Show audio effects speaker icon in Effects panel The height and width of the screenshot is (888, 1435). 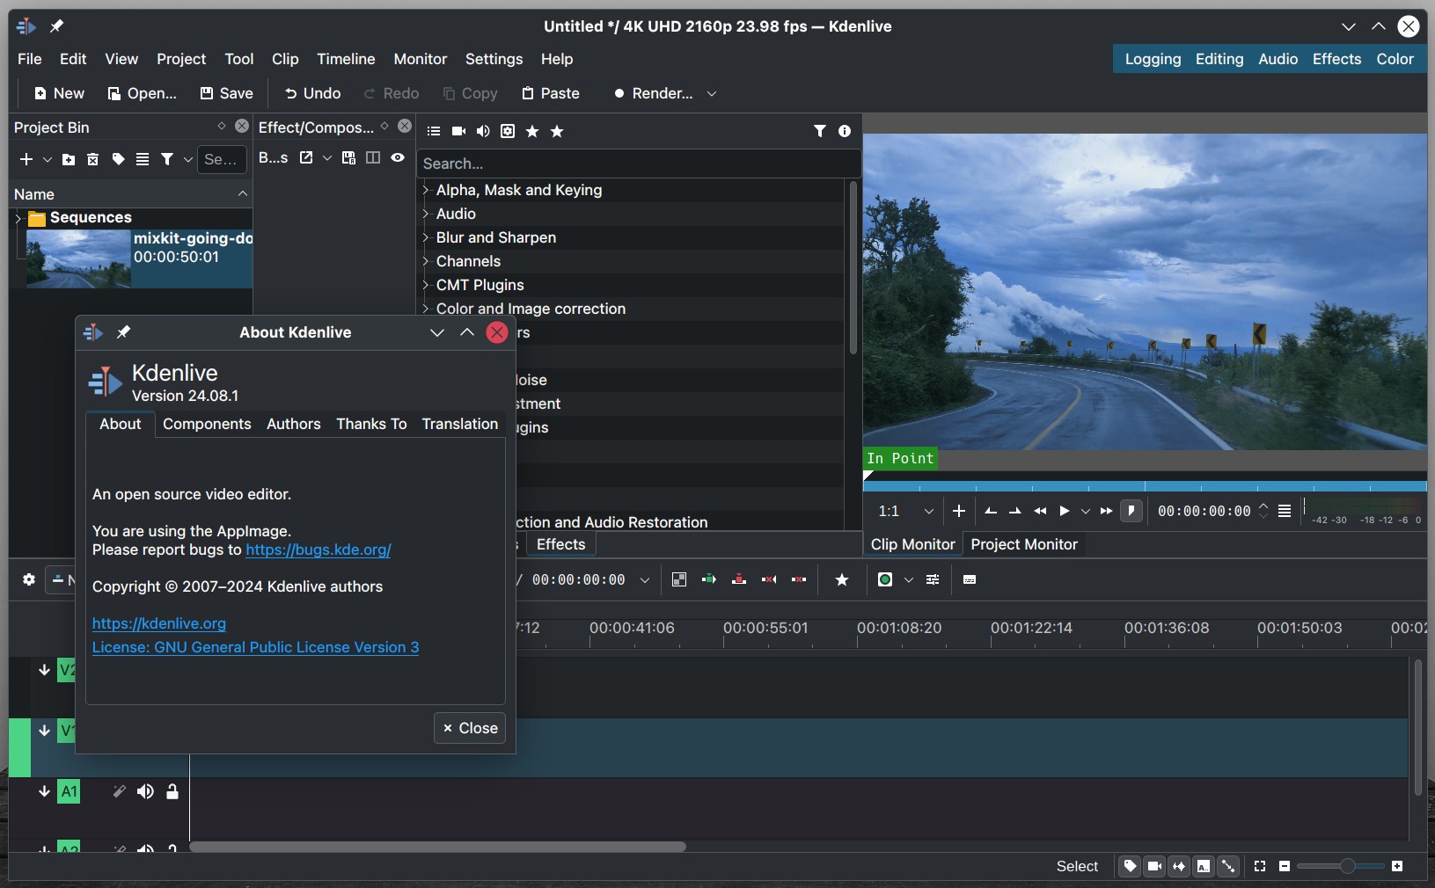483,131
